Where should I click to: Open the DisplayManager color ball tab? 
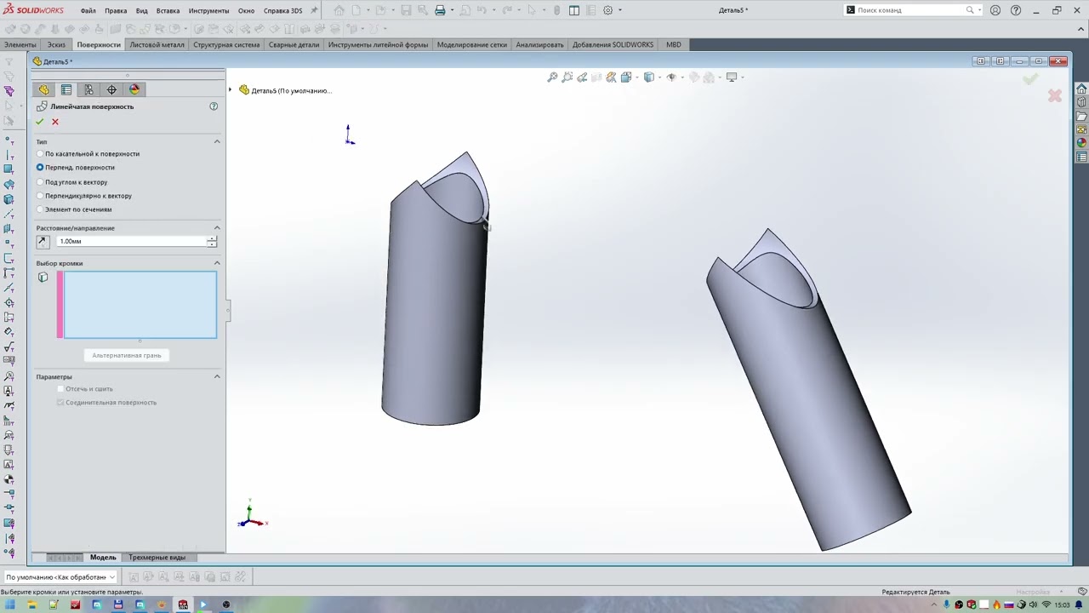(x=134, y=89)
